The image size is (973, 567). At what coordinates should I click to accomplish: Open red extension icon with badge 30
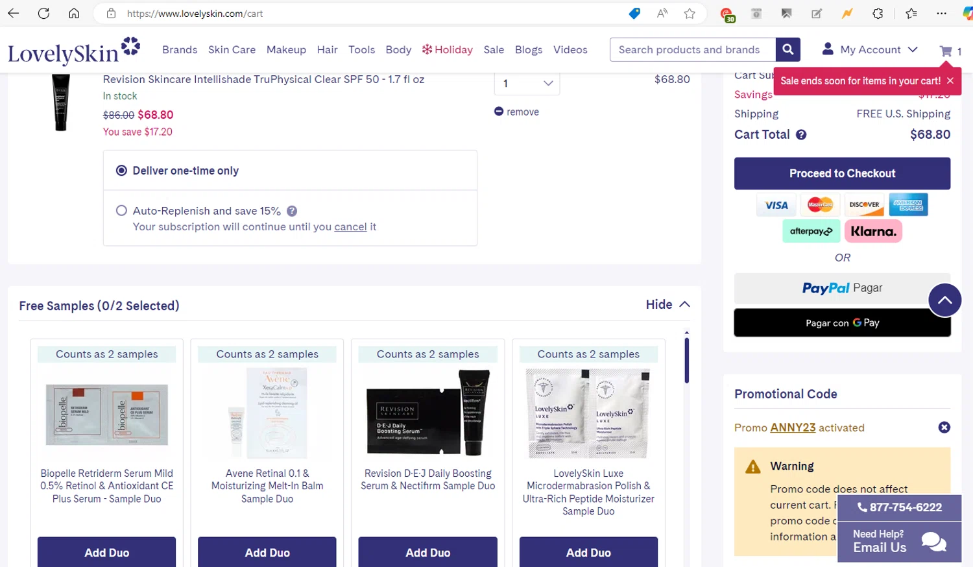pos(727,14)
